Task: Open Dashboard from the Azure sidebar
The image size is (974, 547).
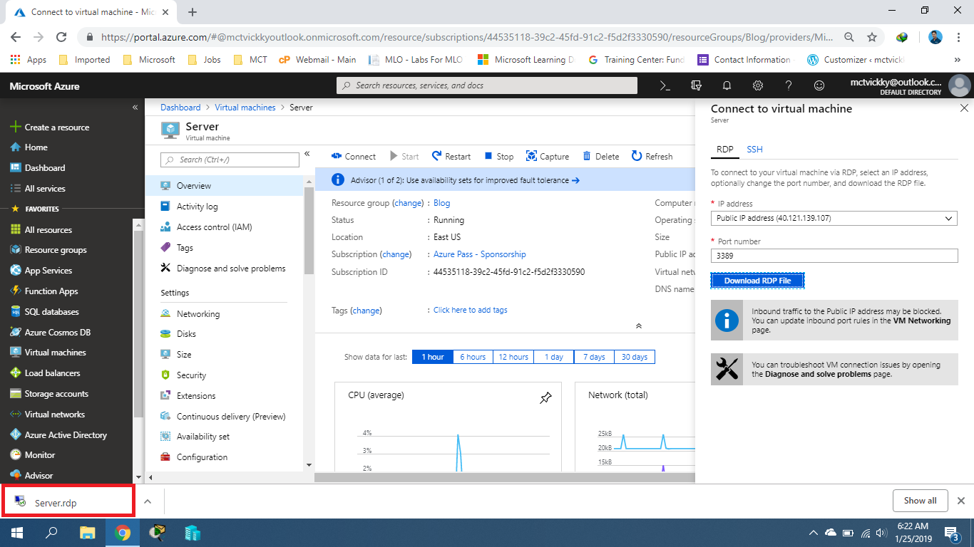Action: pos(38,168)
